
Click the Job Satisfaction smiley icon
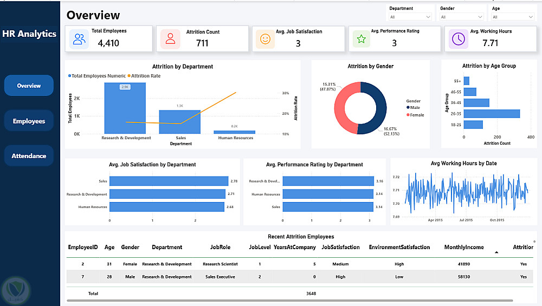pos(265,39)
